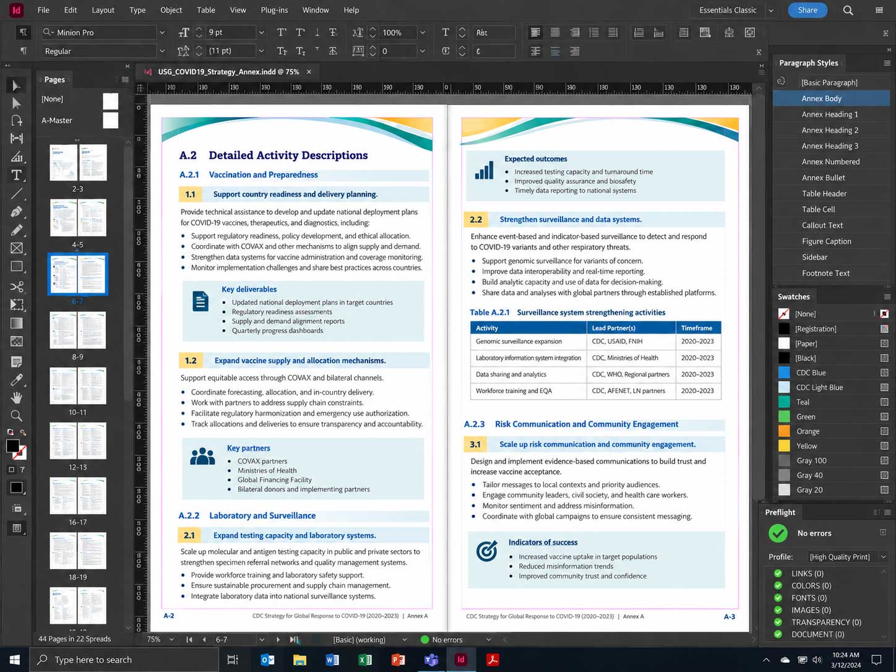Align paragraph text right
The height and width of the screenshot is (672, 896).
tap(575, 32)
